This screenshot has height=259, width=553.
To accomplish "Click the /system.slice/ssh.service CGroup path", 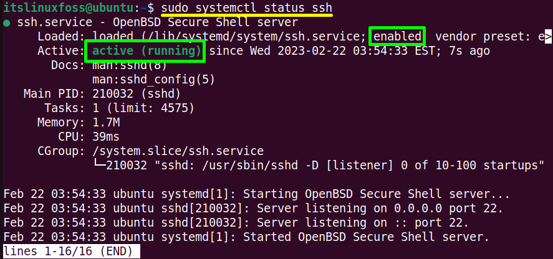I will (178, 151).
